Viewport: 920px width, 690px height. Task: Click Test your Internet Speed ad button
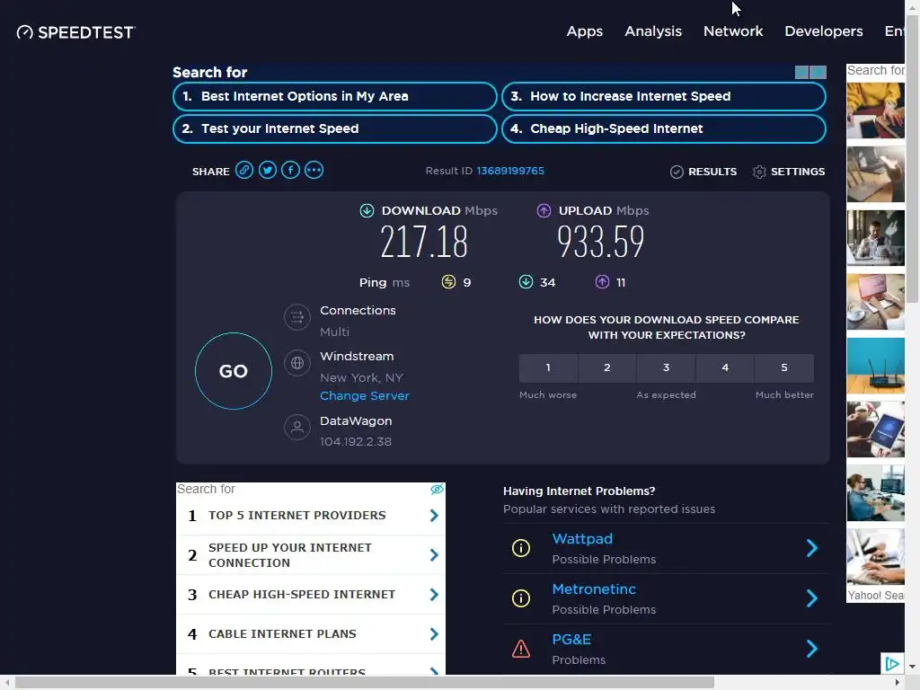(x=335, y=128)
